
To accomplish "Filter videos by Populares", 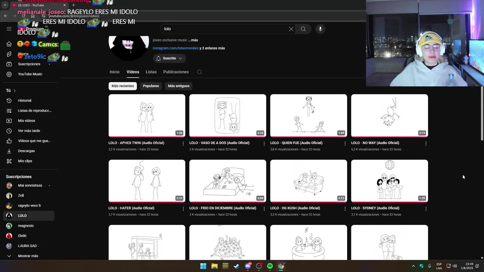I will pos(151,86).
